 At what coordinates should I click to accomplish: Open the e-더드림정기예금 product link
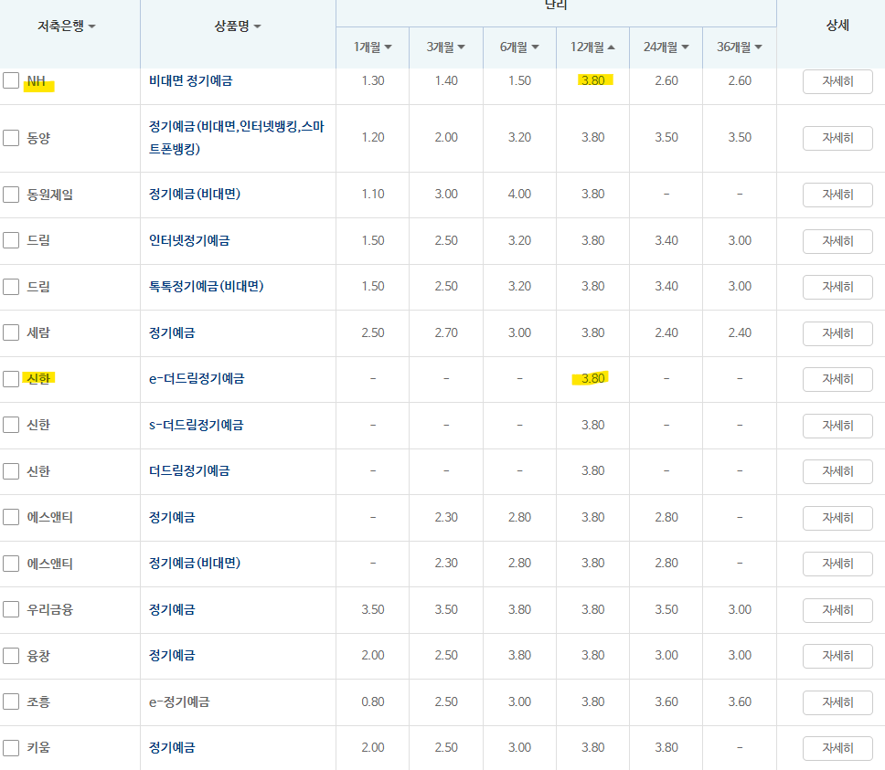(x=197, y=379)
